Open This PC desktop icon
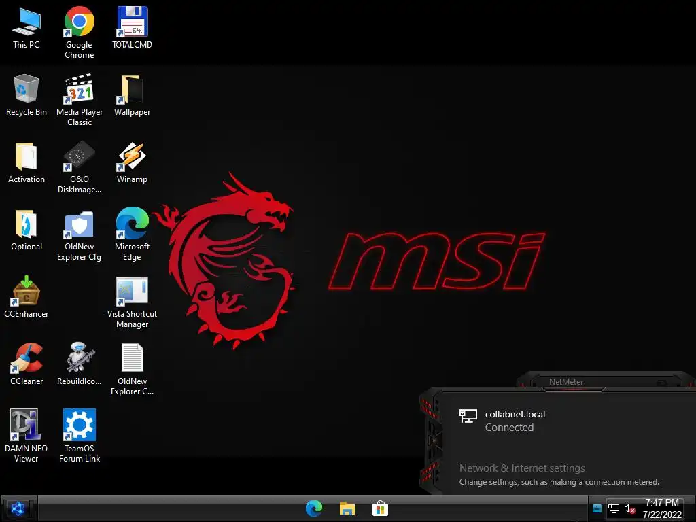 click(27, 27)
